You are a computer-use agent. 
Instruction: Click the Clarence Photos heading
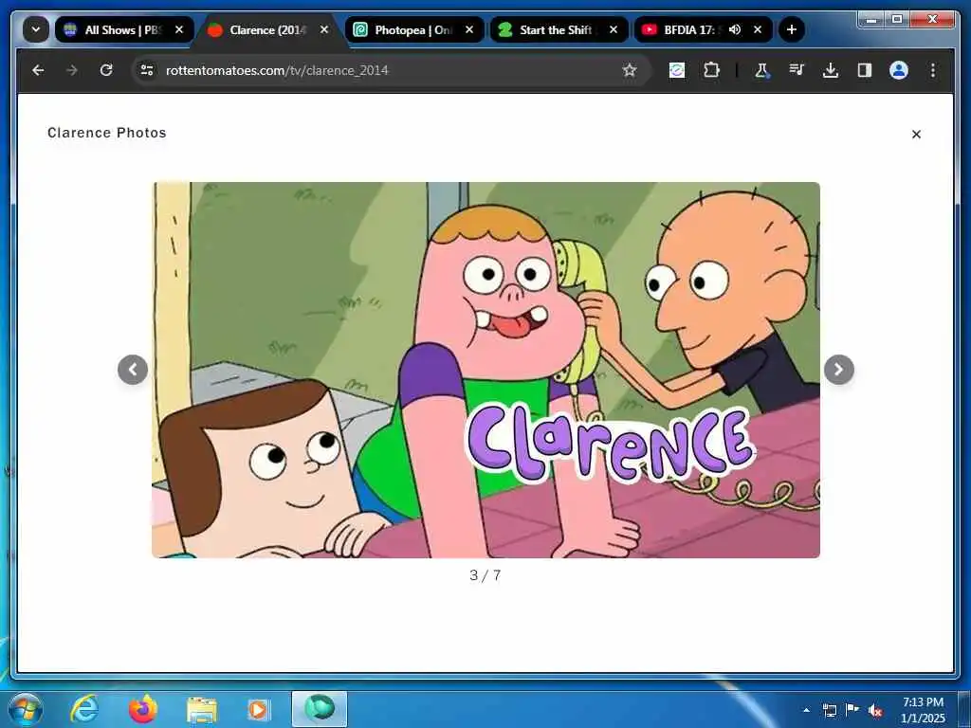tap(107, 133)
